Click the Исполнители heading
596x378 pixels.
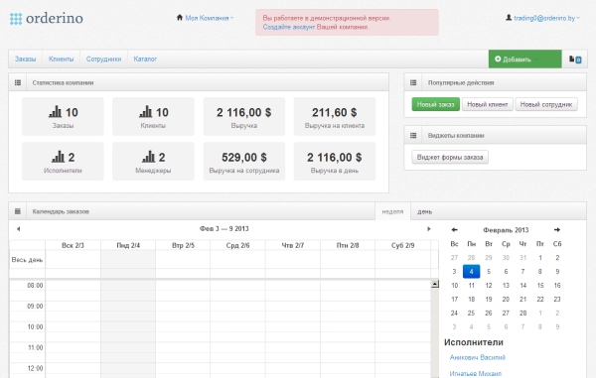(474, 342)
